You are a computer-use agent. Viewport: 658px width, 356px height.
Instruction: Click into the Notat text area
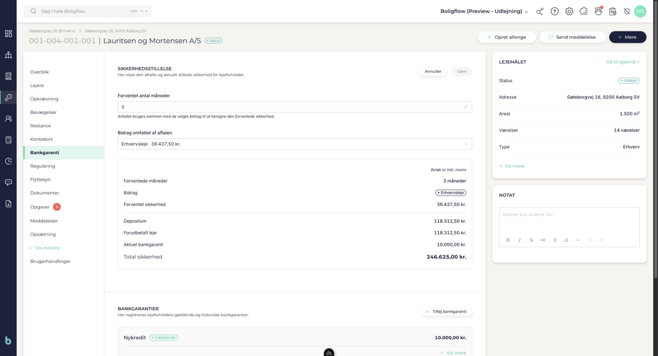pos(569,221)
